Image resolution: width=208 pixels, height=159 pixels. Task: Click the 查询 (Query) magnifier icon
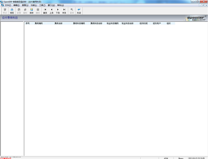coord(72,11)
